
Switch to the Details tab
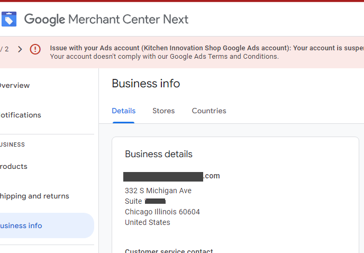[123, 111]
